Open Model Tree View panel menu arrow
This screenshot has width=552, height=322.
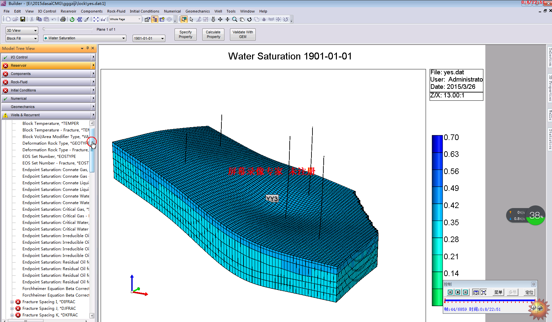(82, 49)
